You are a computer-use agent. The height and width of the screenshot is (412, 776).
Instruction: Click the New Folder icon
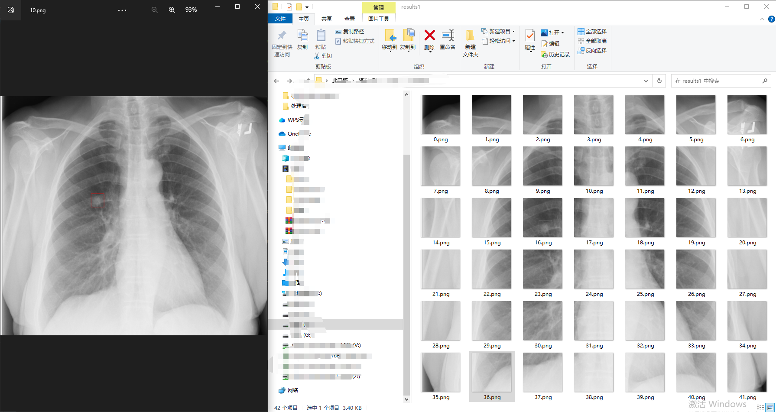470,35
